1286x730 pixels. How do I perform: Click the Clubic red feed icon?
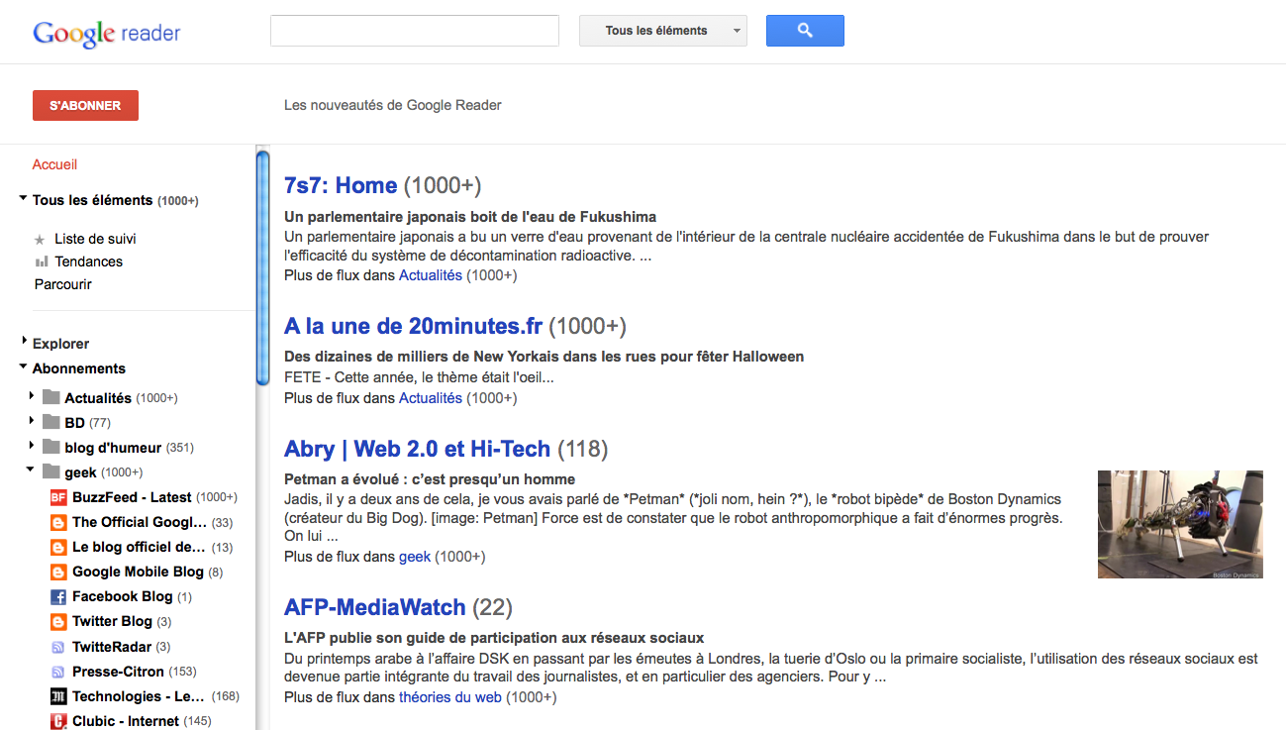coord(58,721)
